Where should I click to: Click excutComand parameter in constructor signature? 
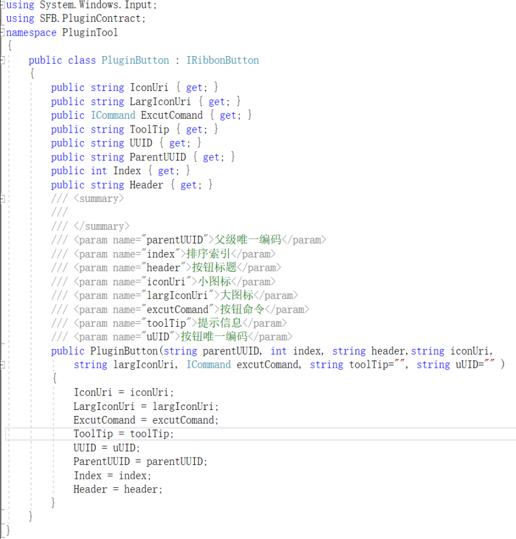[268, 365]
